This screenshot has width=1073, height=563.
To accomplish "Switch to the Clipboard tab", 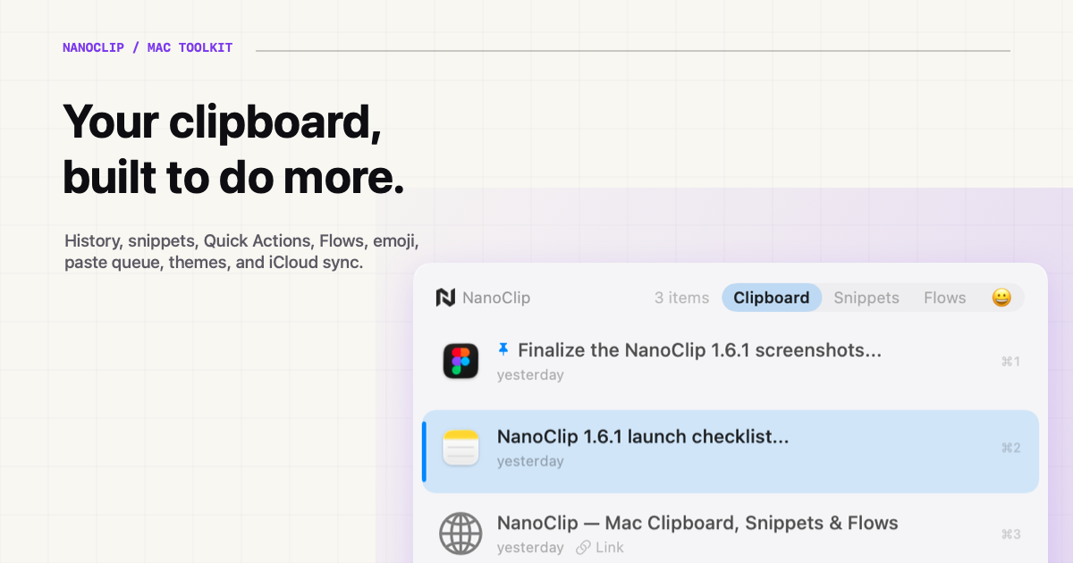I will 772,298.
